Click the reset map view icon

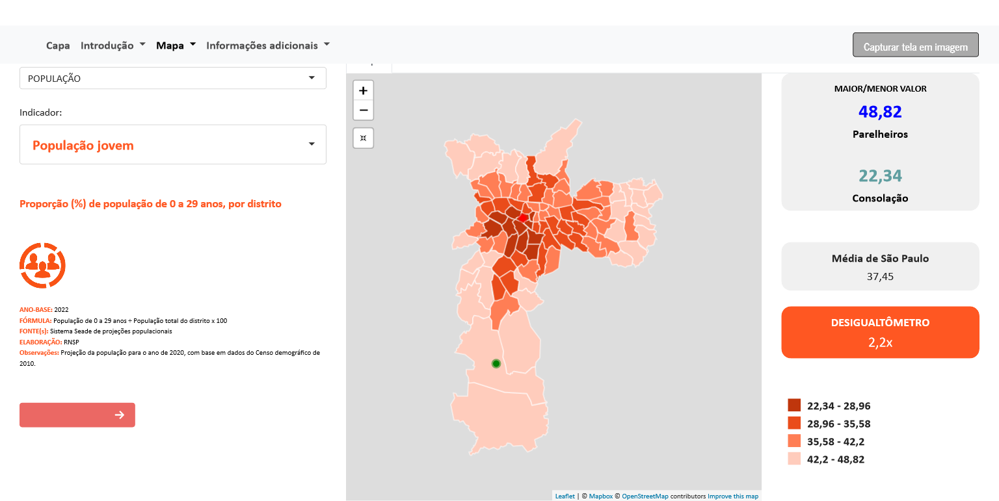click(363, 138)
